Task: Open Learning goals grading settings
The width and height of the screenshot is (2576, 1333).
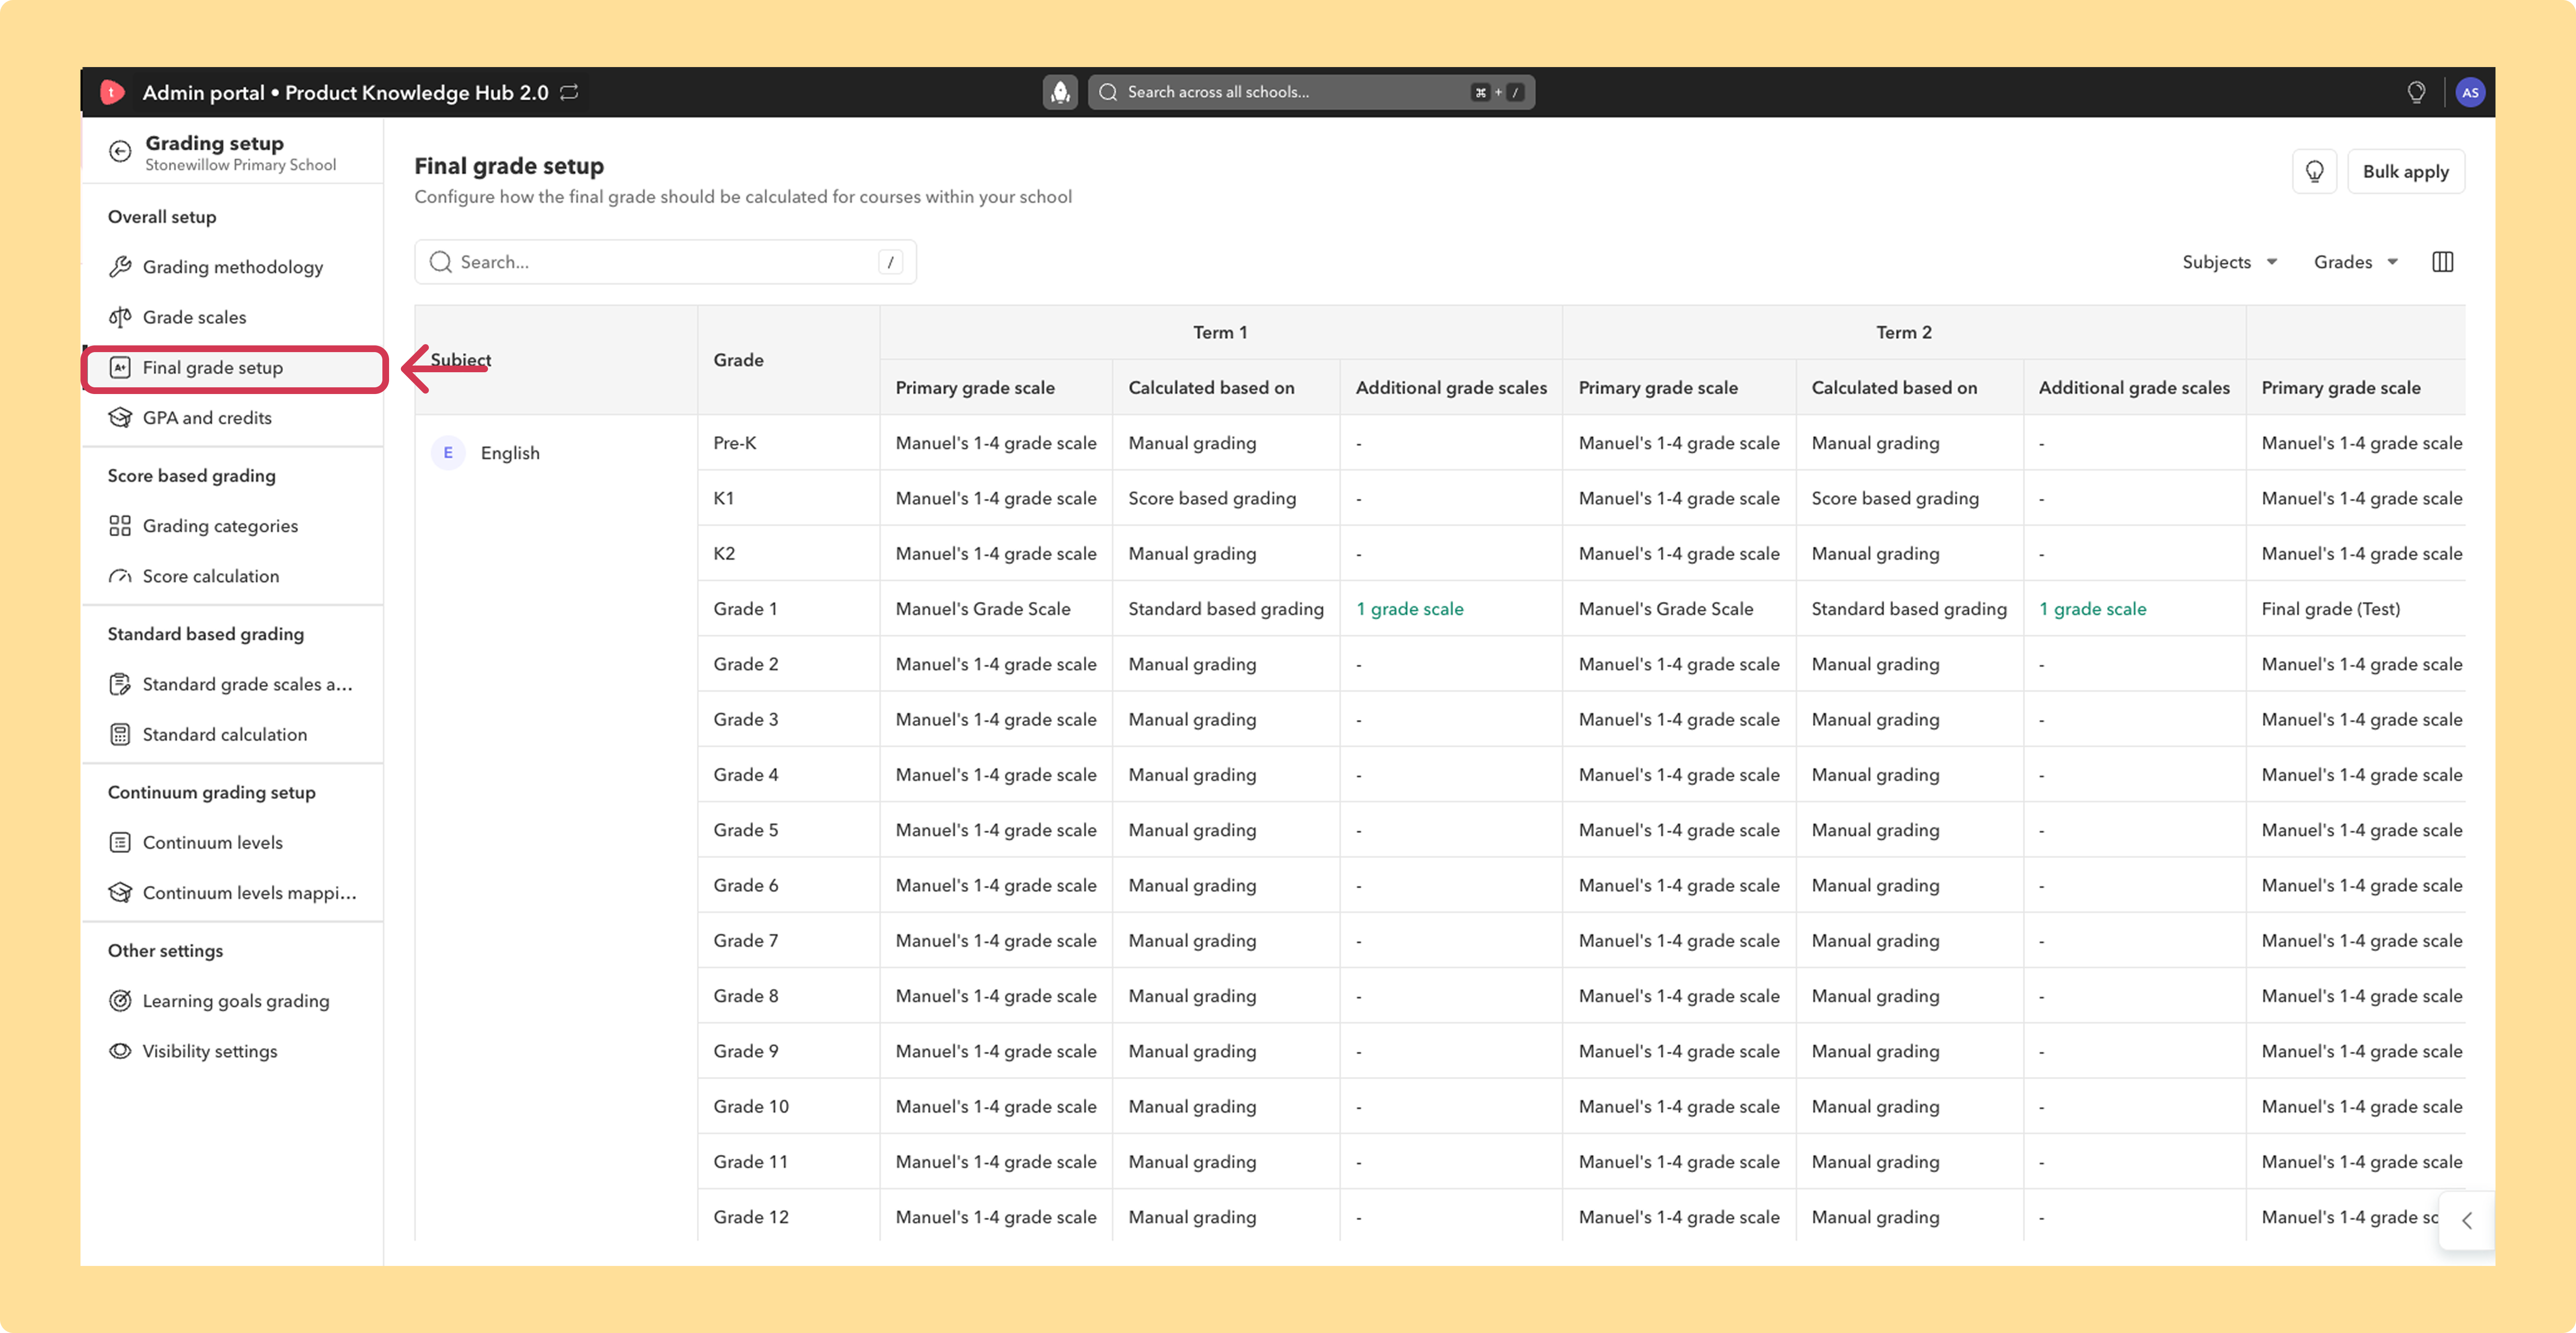Action: pos(233,1001)
